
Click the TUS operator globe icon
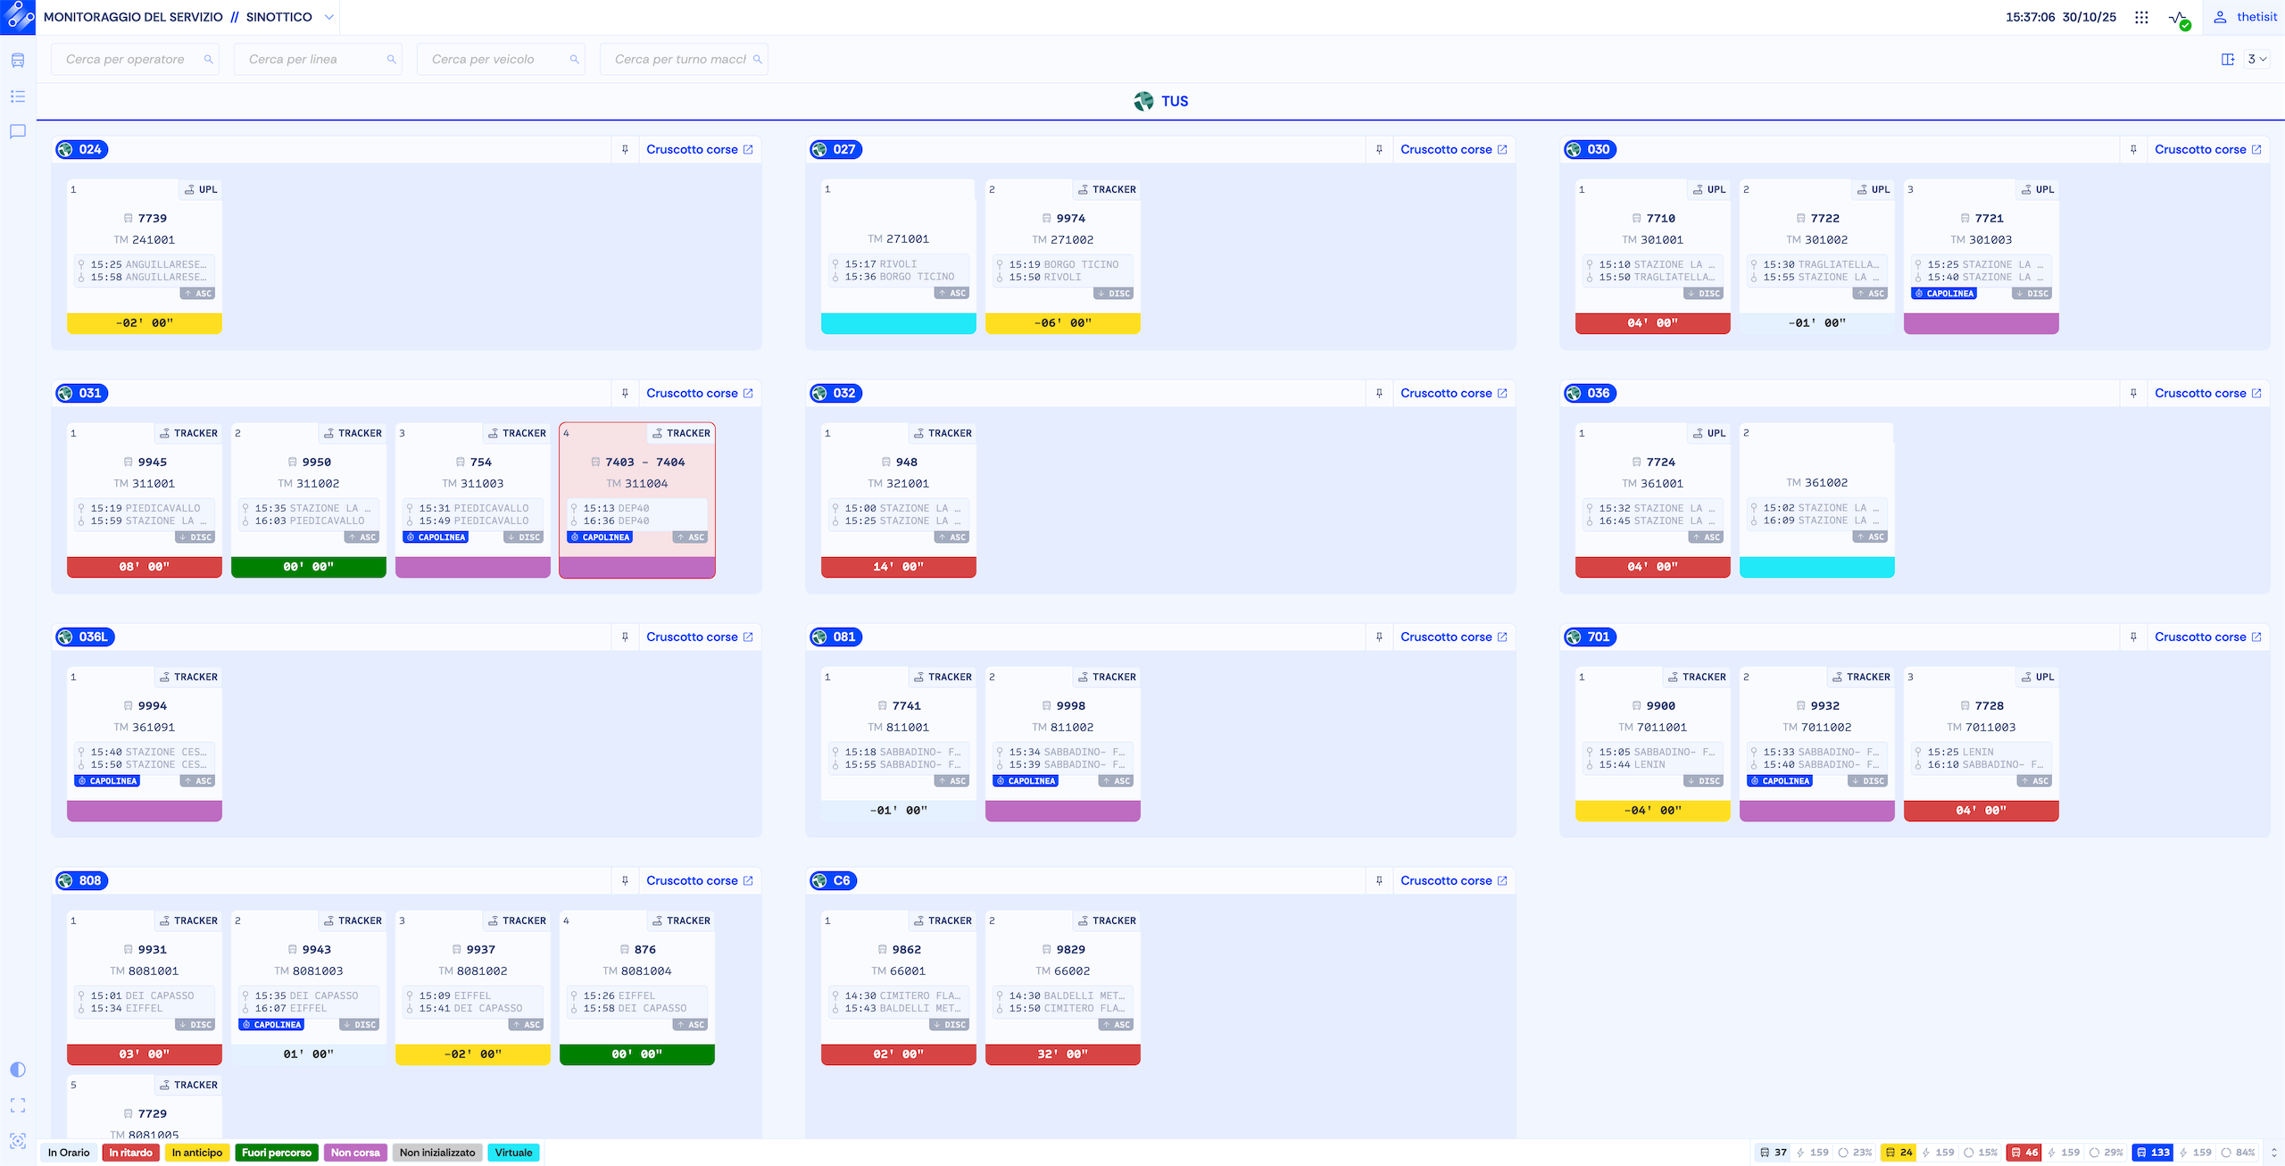[1143, 101]
